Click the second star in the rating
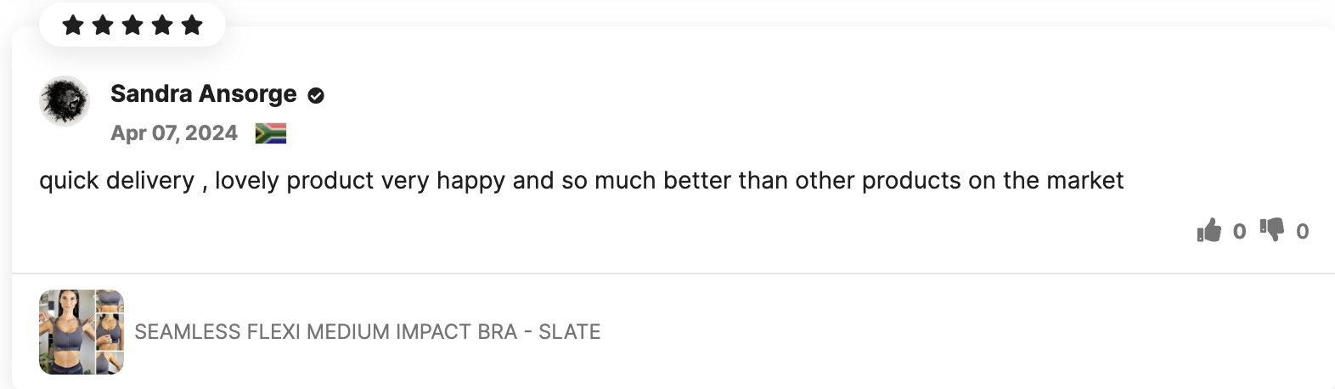The height and width of the screenshot is (389, 1335). point(103,25)
